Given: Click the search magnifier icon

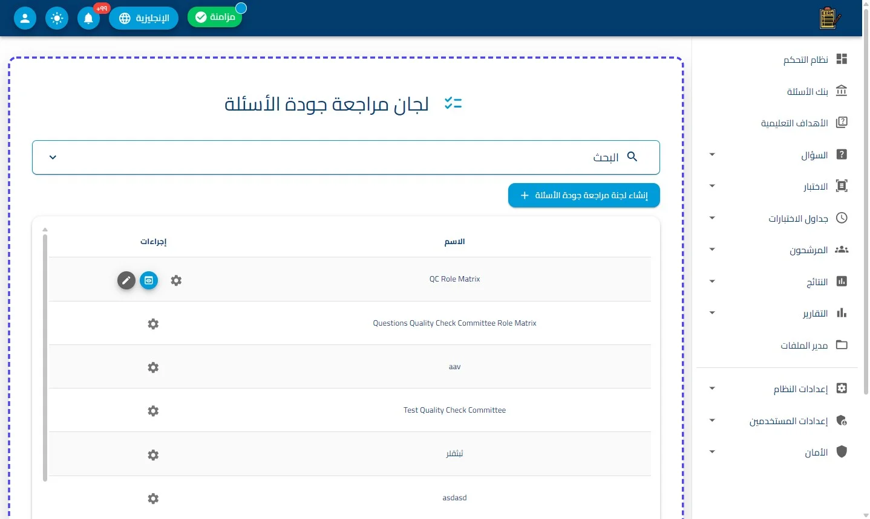Looking at the screenshot, I should [x=632, y=156].
